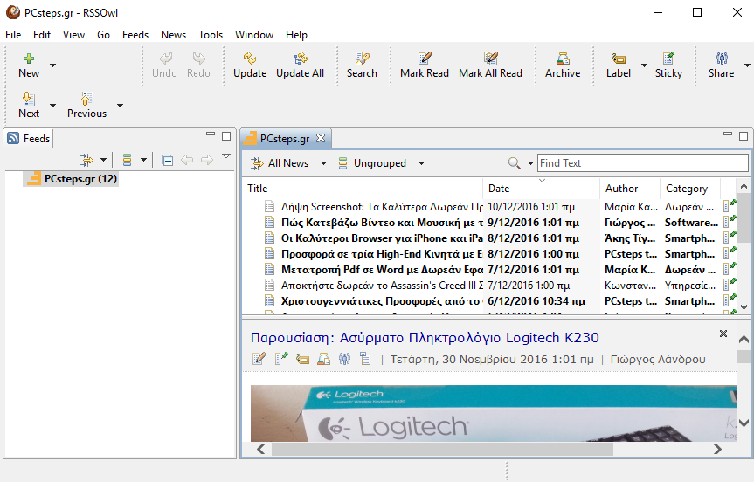Viewport: 754px width, 482px height.
Task: Click the Update All toolbar button
Action: (x=300, y=65)
